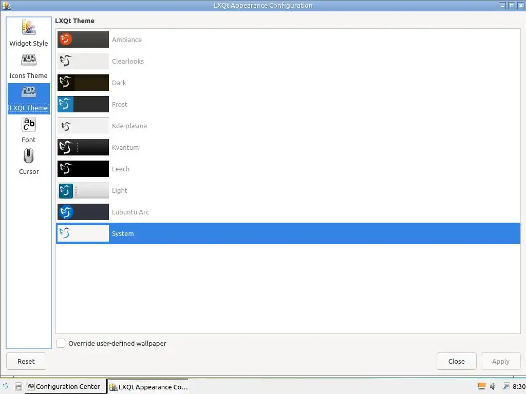Open the Cursor settings section

click(29, 162)
